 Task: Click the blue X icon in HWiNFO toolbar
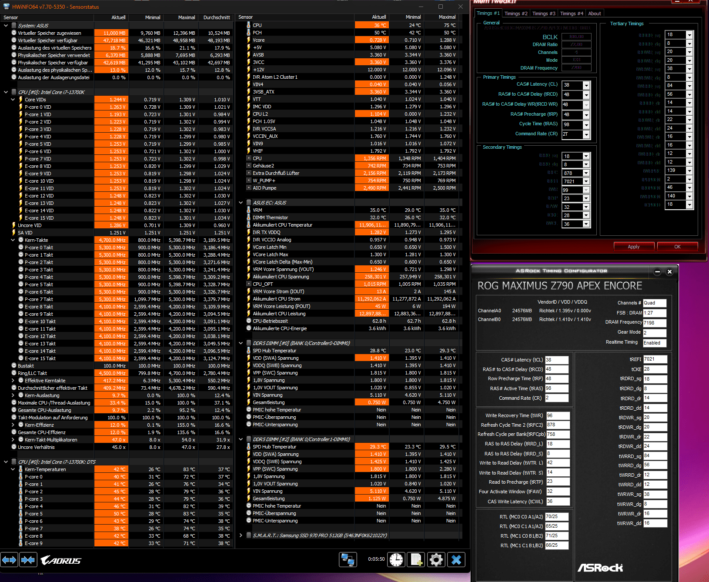456,559
